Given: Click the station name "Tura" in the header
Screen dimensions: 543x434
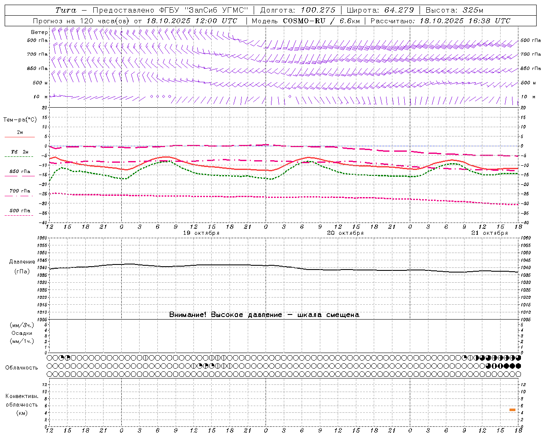Looking at the screenshot, I should (x=66, y=10).
